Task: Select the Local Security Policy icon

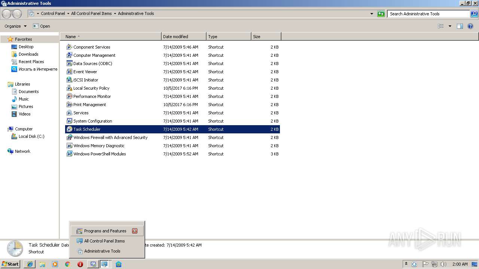Action: (x=69, y=88)
